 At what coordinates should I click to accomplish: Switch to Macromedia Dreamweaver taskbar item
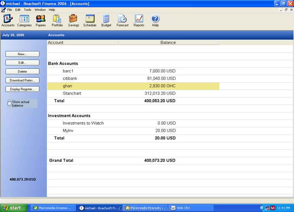click(x=53, y=208)
